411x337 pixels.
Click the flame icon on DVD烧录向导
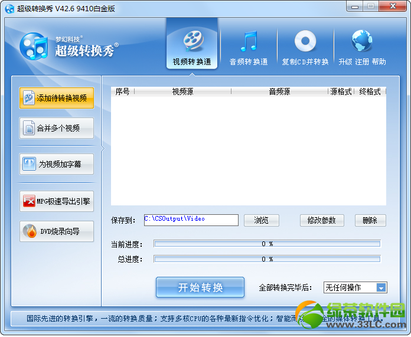[30, 231]
